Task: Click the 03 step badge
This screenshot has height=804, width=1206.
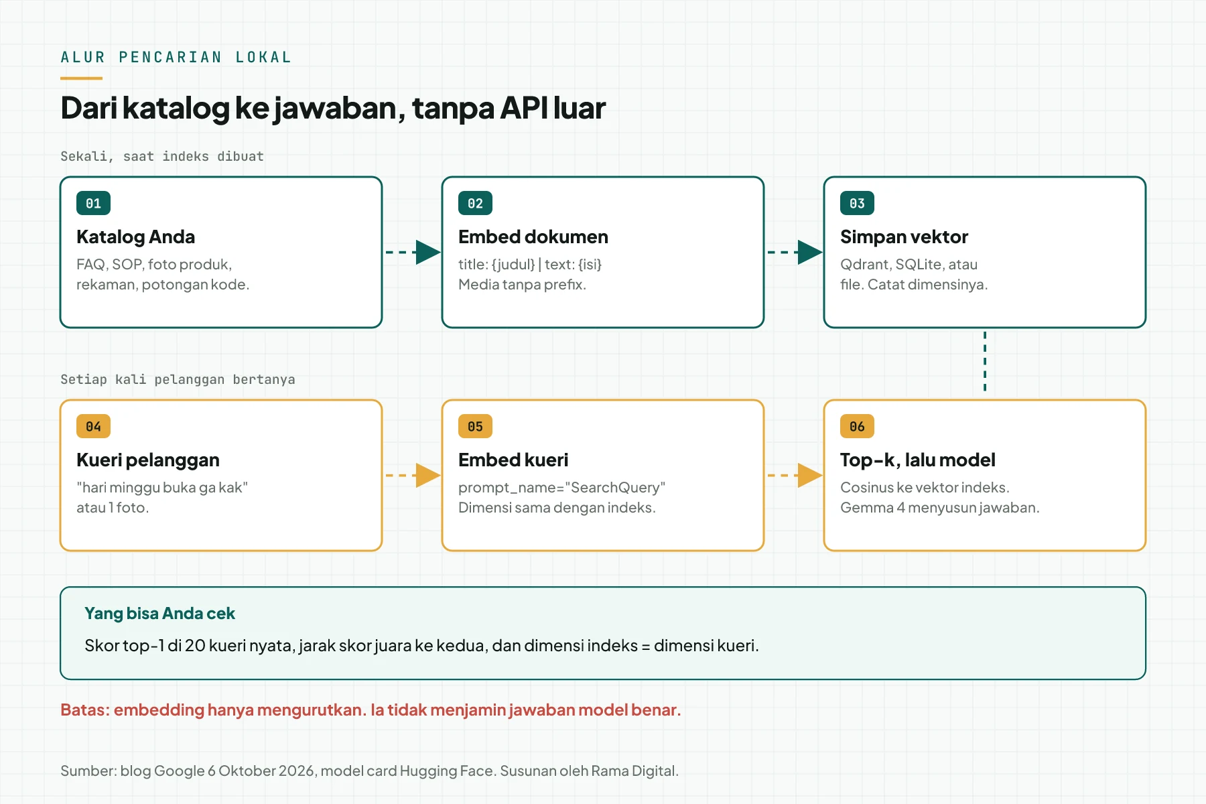Action: [x=857, y=203]
